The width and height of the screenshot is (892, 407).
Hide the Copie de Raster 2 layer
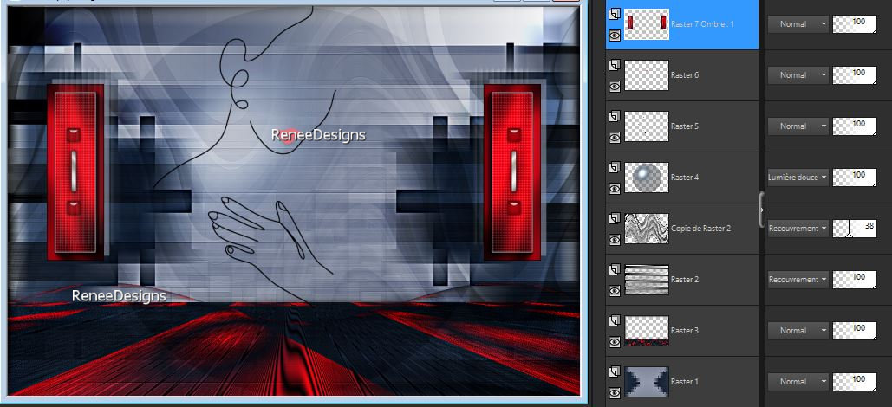pyautogui.click(x=615, y=240)
